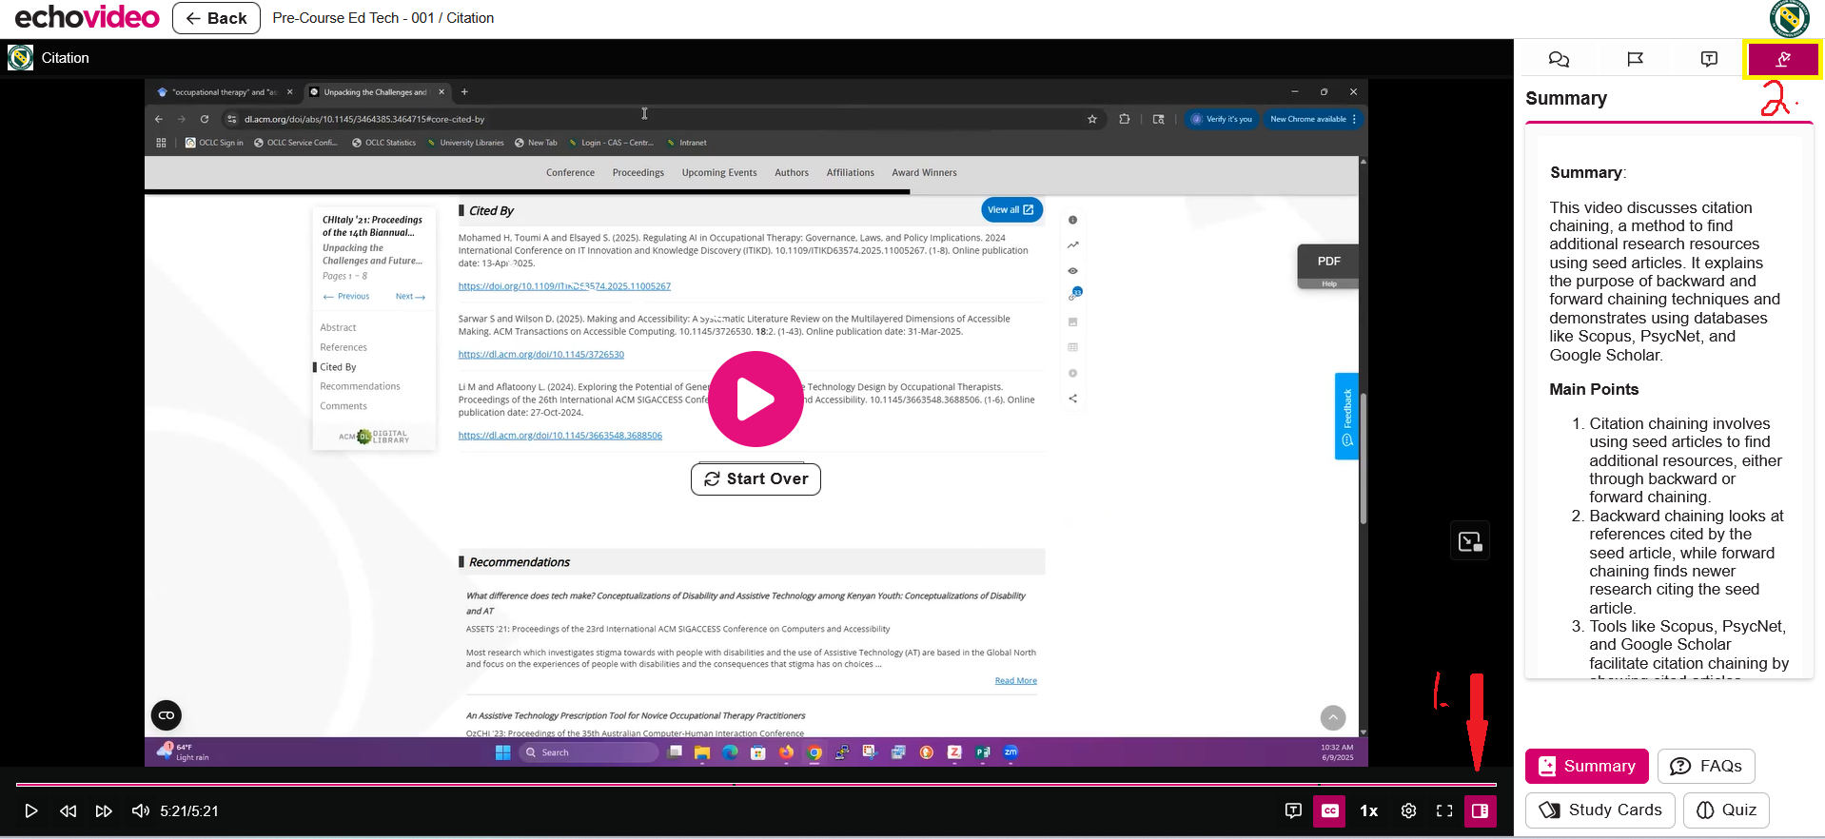This screenshot has width=1825, height=839.
Task: Change playback speed 1x control
Action: point(1369,810)
